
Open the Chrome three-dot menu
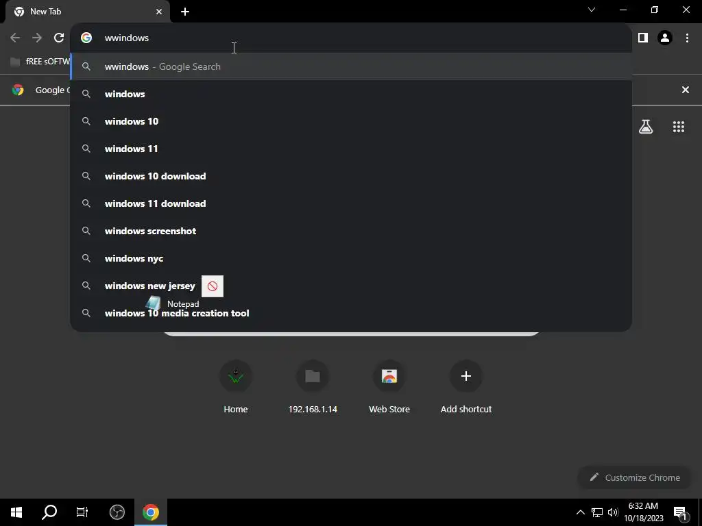[x=687, y=38]
